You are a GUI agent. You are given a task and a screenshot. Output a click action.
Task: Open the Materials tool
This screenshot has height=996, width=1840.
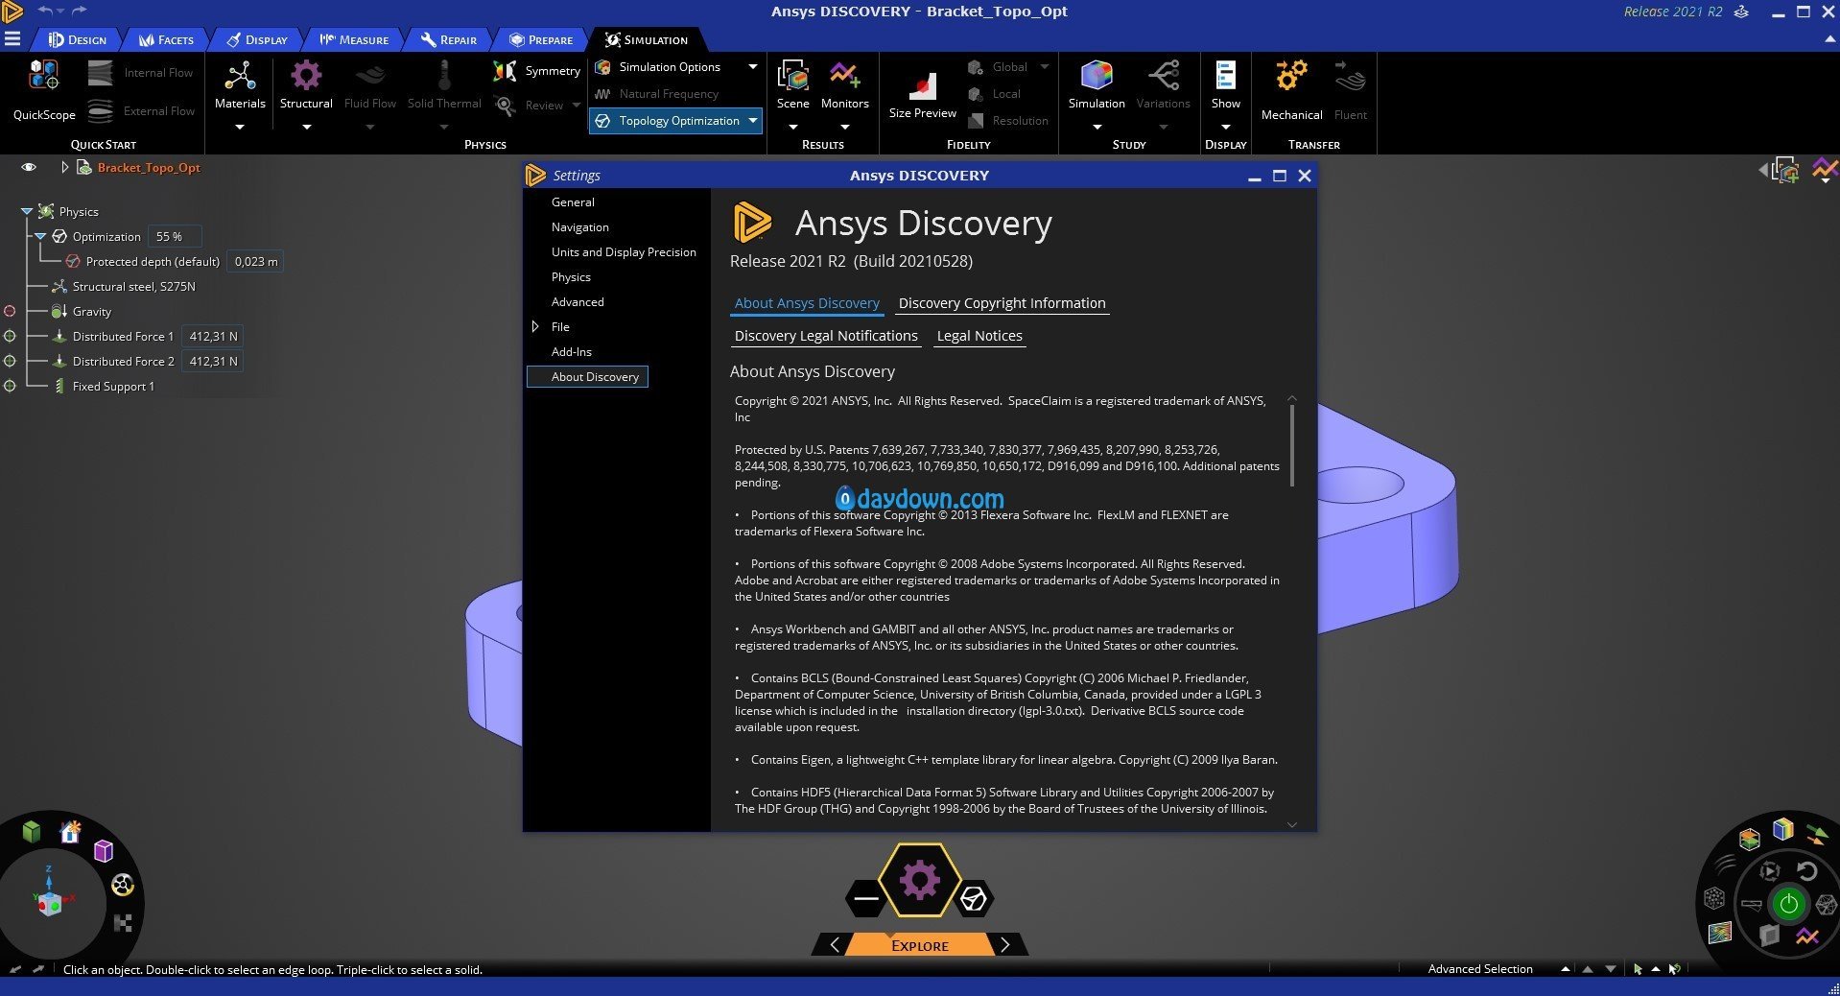click(x=240, y=86)
